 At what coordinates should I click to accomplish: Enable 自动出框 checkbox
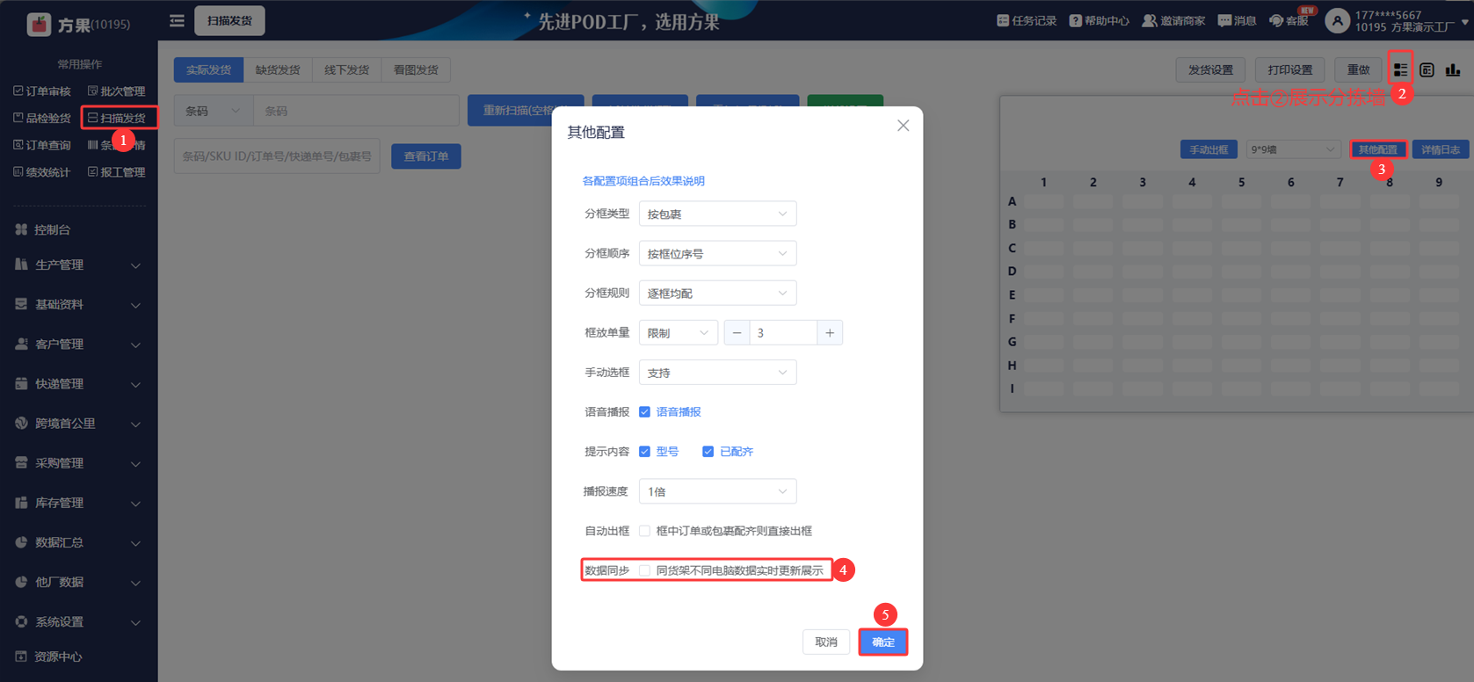[644, 531]
